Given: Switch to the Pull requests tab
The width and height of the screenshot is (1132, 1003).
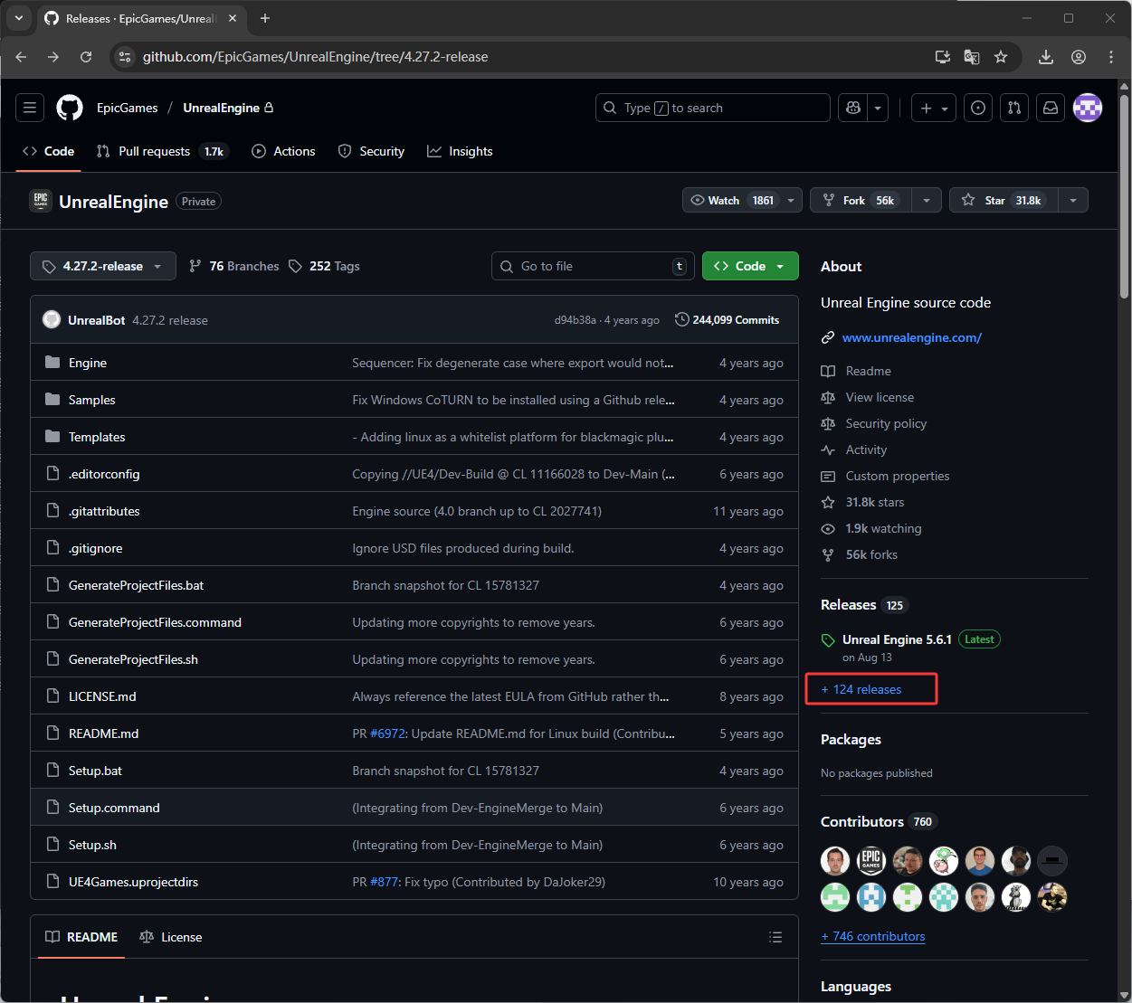Looking at the screenshot, I should point(162,151).
